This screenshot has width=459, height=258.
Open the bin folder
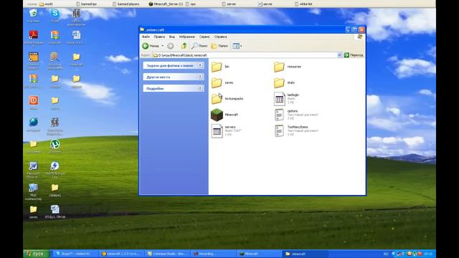click(x=220, y=67)
